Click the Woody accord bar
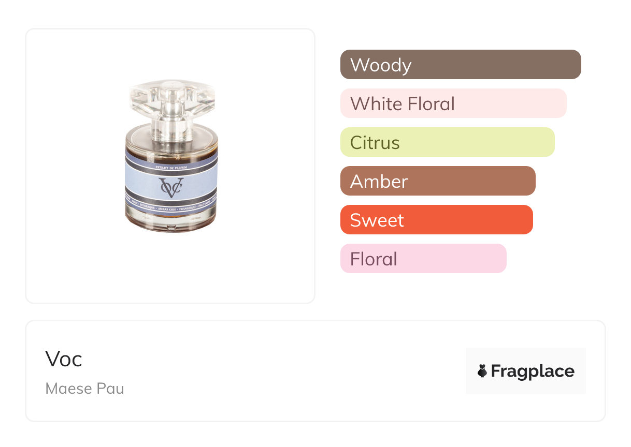Image resolution: width=631 pixels, height=447 pixels. coord(461,65)
